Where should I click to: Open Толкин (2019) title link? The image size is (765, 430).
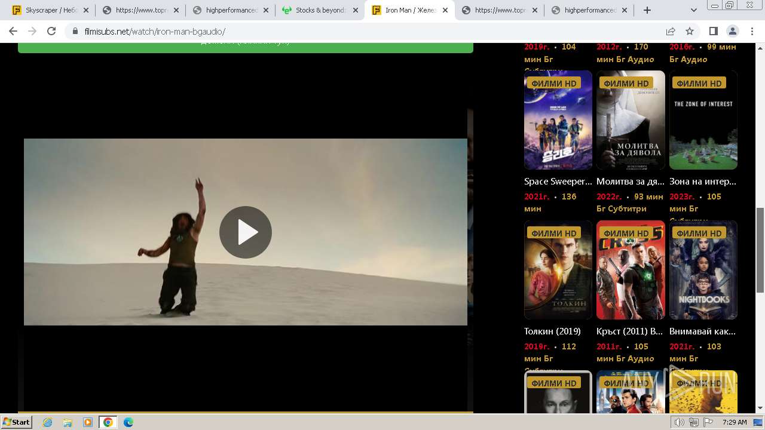(552, 331)
